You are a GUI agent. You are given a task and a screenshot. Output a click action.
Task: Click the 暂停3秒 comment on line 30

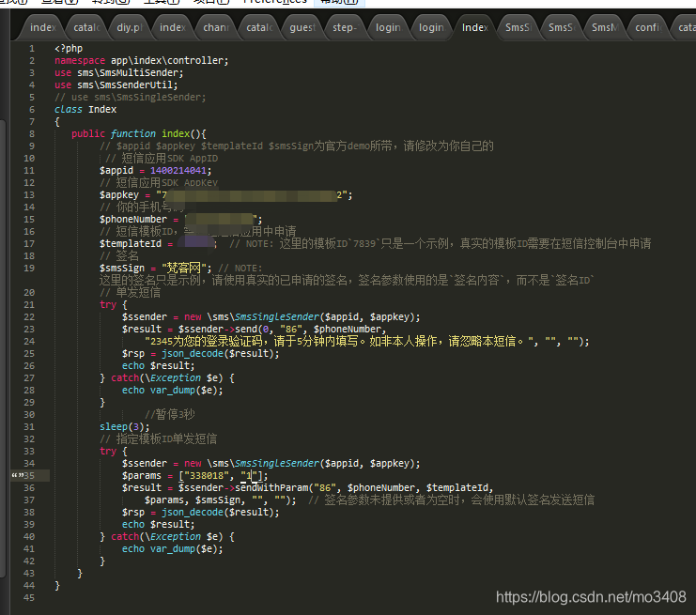[x=170, y=414]
